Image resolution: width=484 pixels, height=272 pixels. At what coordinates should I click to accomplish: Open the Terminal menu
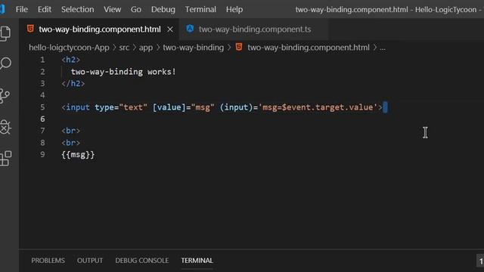coord(200,9)
